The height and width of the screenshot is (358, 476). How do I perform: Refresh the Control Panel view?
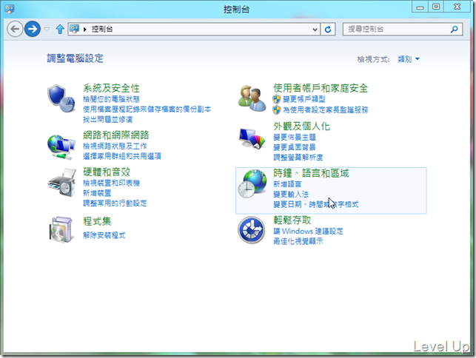pyautogui.click(x=328, y=30)
